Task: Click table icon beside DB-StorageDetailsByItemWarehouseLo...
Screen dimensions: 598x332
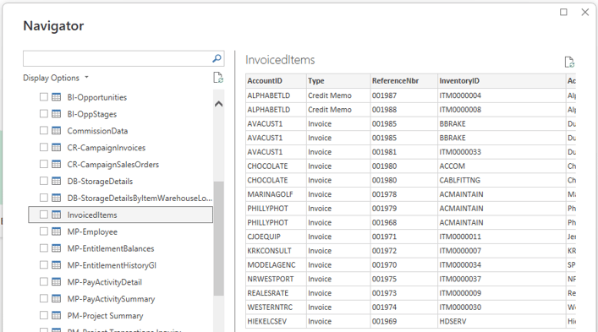Action: 56,198
